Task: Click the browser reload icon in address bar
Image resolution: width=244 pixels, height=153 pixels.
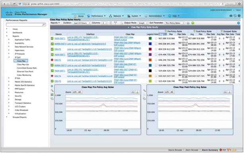Action: point(223,4)
